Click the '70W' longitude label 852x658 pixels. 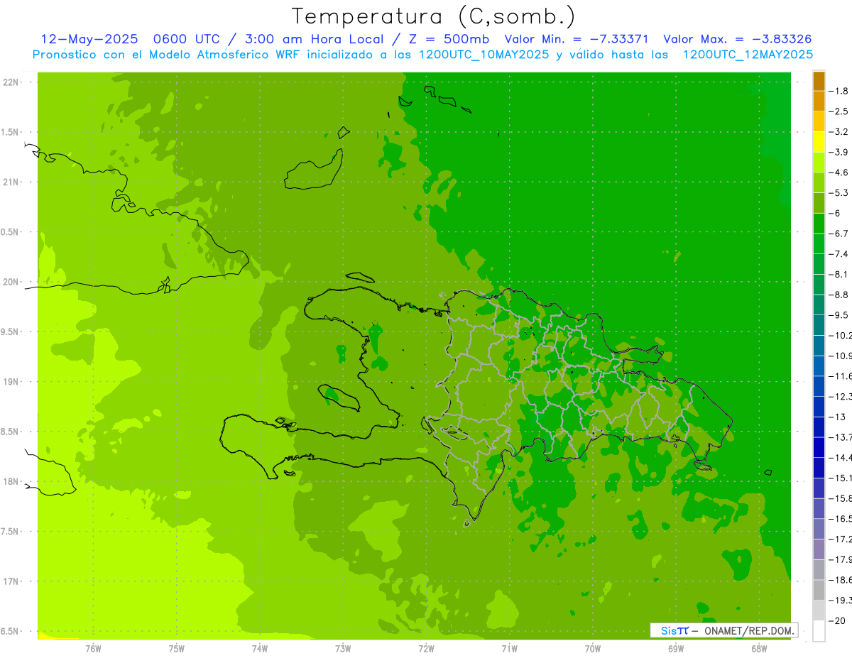[x=593, y=649]
